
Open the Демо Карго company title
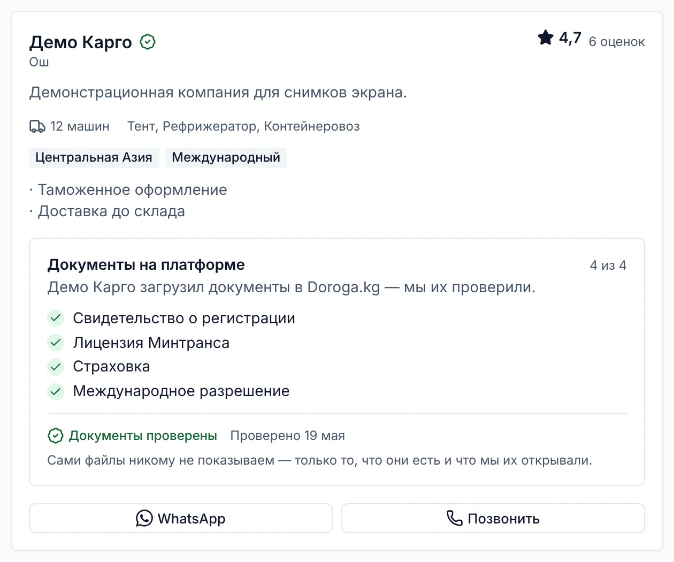click(x=81, y=42)
